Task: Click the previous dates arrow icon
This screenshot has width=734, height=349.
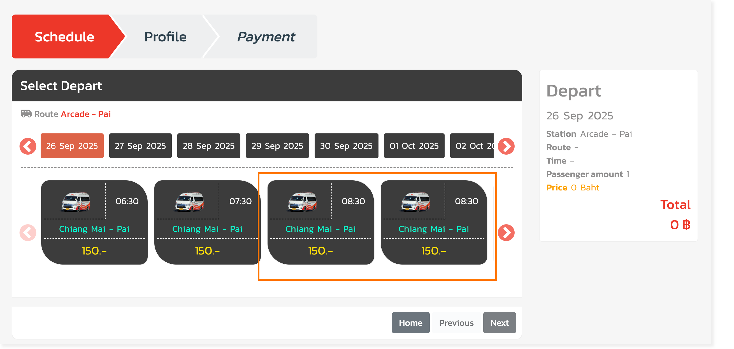Action: point(28,146)
